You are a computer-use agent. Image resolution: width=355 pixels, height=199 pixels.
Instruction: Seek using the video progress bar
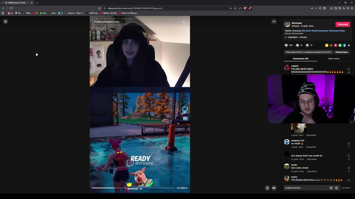[x=133, y=188]
